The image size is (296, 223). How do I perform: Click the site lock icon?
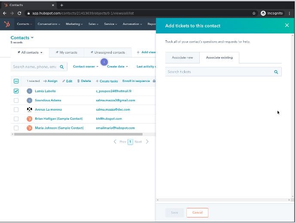point(28,13)
